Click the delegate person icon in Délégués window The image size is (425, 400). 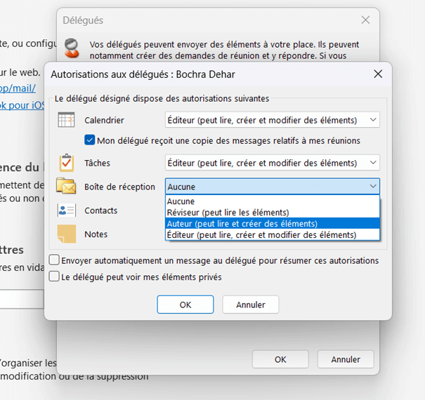[72, 48]
